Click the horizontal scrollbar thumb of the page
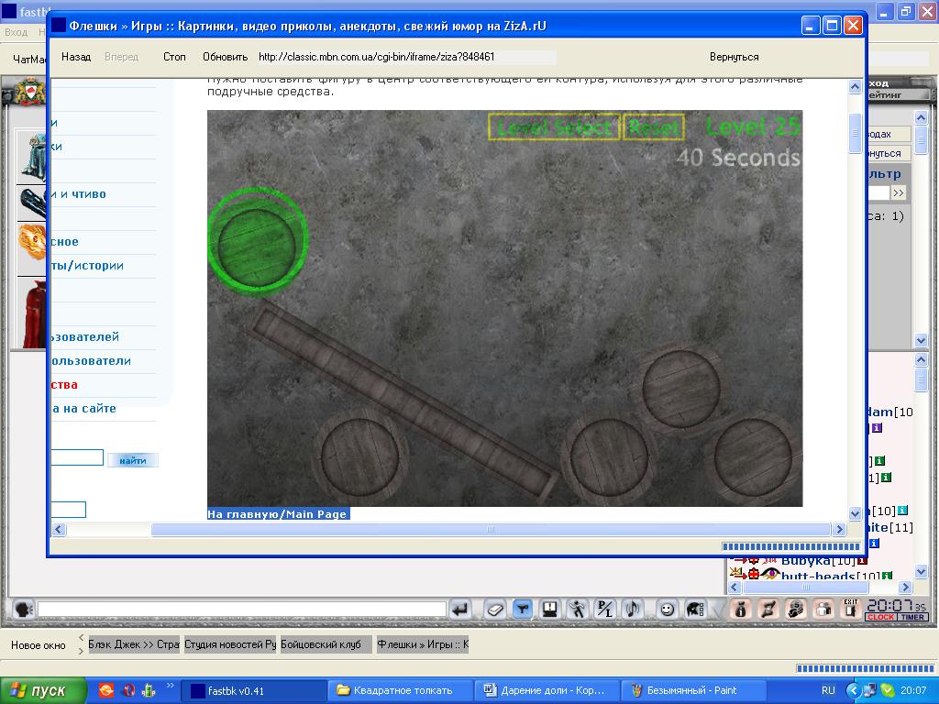Image resolution: width=939 pixels, height=704 pixels. [x=491, y=529]
